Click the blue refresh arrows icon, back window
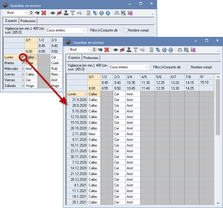The image size is (223, 208). (x=108, y=13)
